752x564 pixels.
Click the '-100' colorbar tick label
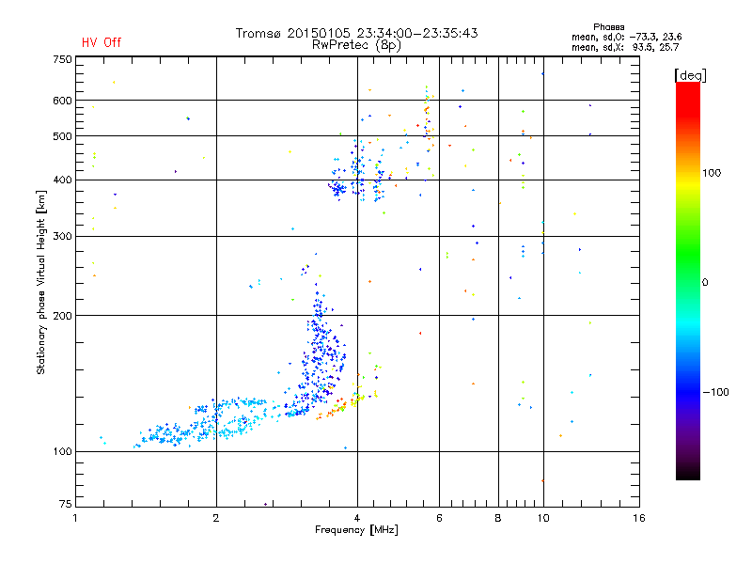point(715,392)
